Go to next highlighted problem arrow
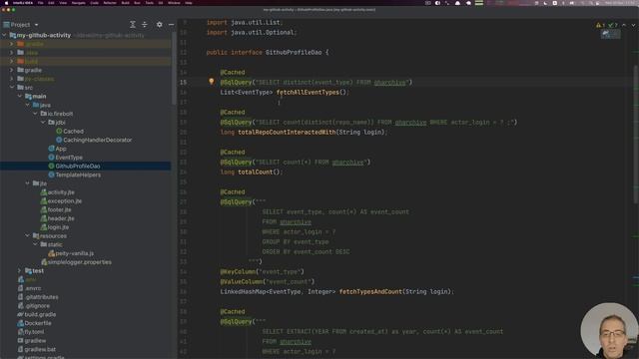The image size is (639, 359). (633, 25)
